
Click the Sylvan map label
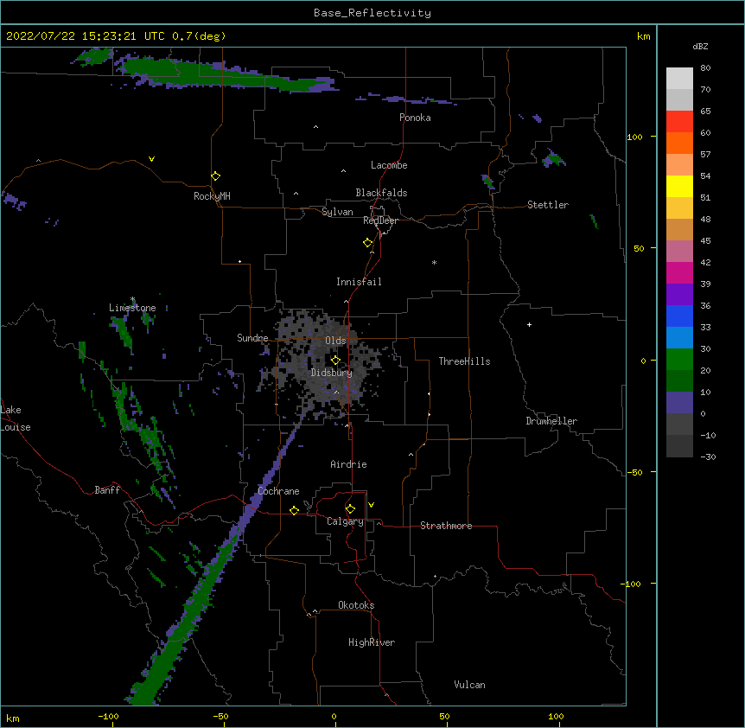click(x=337, y=212)
